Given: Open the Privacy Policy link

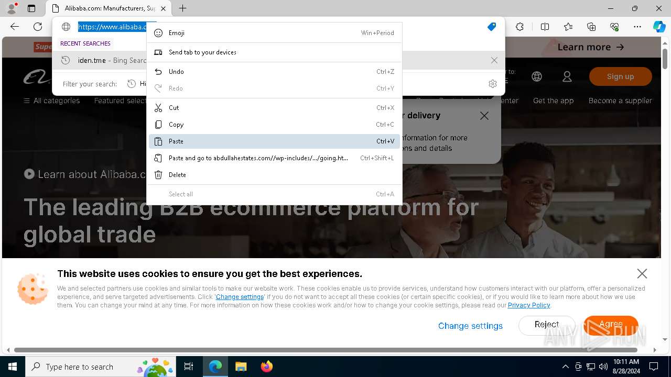Looking at the screenshot, I should [529, 305].
